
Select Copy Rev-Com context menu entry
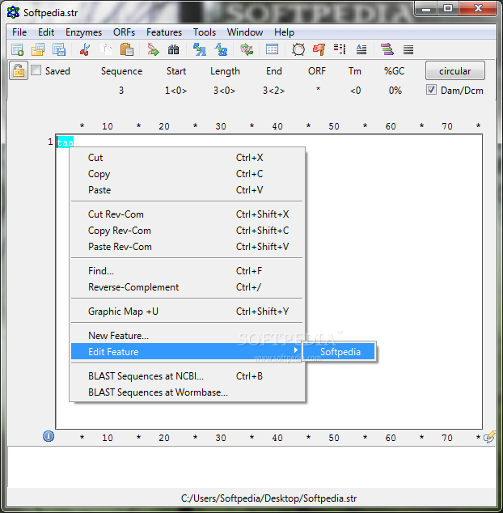click(187, 231)
